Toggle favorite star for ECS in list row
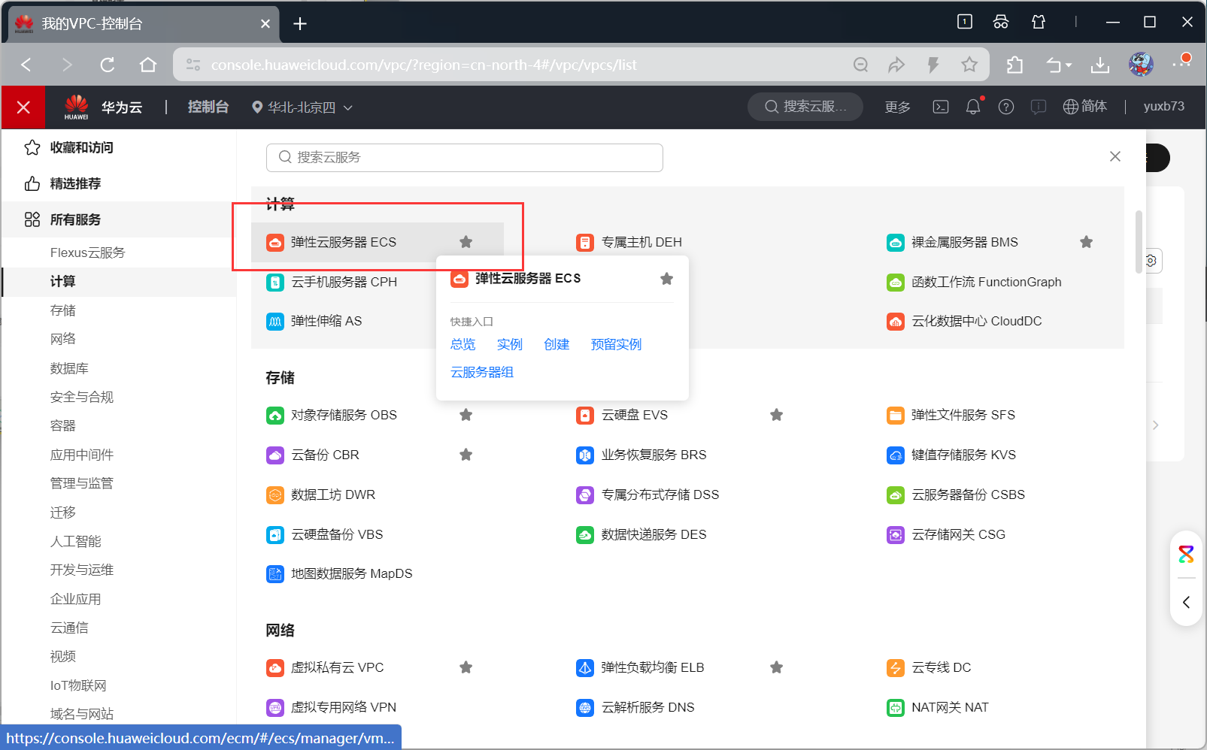Viewport: 1207px width, 750px height. point(466,242)
